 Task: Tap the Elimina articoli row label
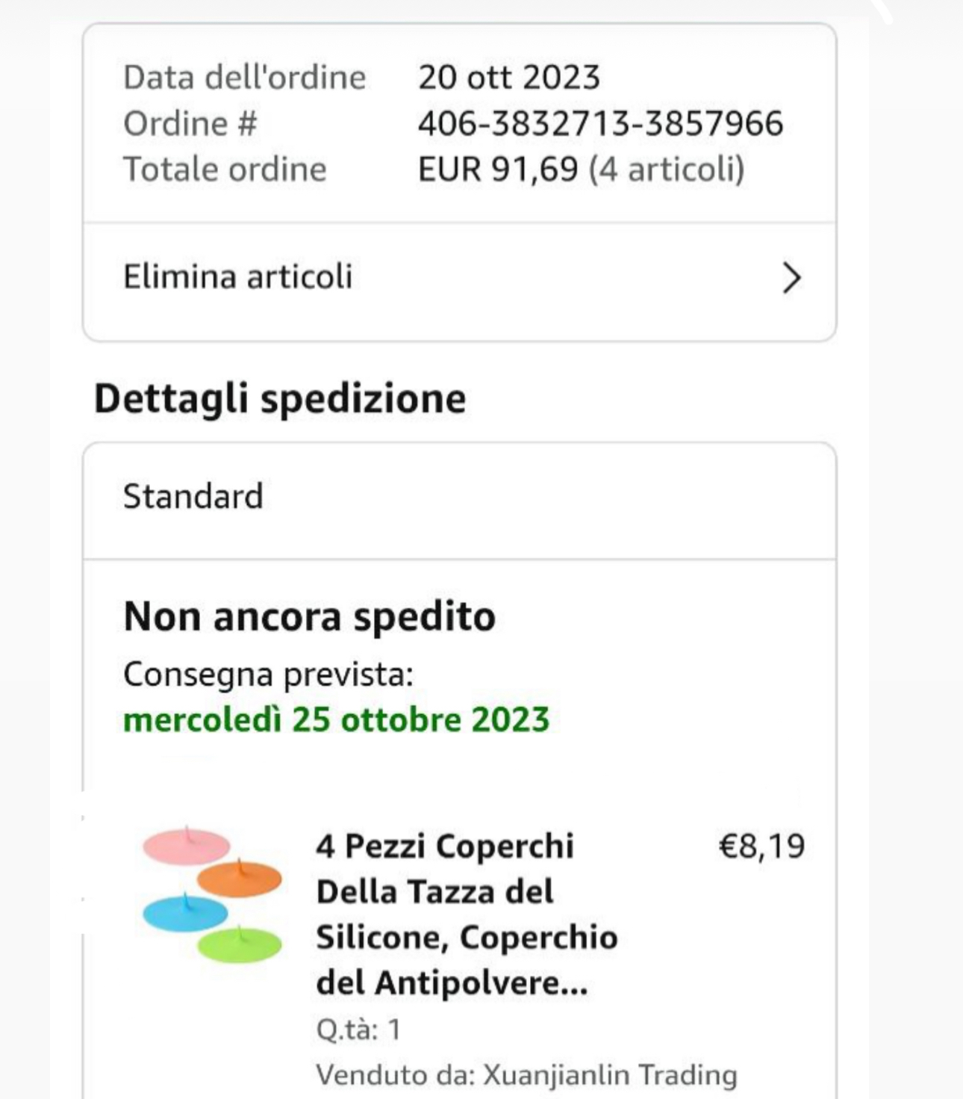pos(237,277)
